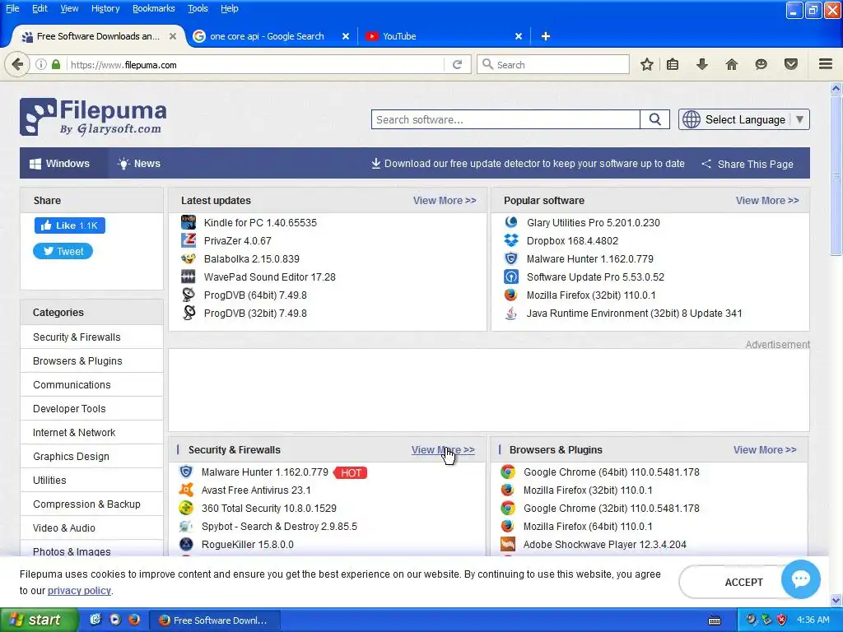Click the Free Software Downl... taskbar button
Screen dimensions: 843x632
click(x=214, y=620)
